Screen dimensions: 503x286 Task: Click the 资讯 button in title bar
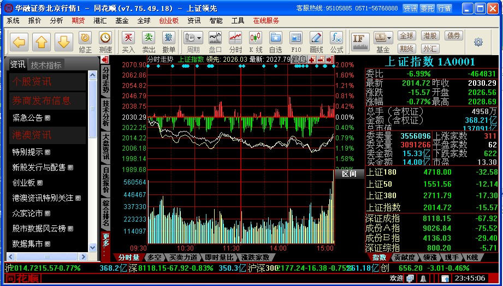click(410, 8)
